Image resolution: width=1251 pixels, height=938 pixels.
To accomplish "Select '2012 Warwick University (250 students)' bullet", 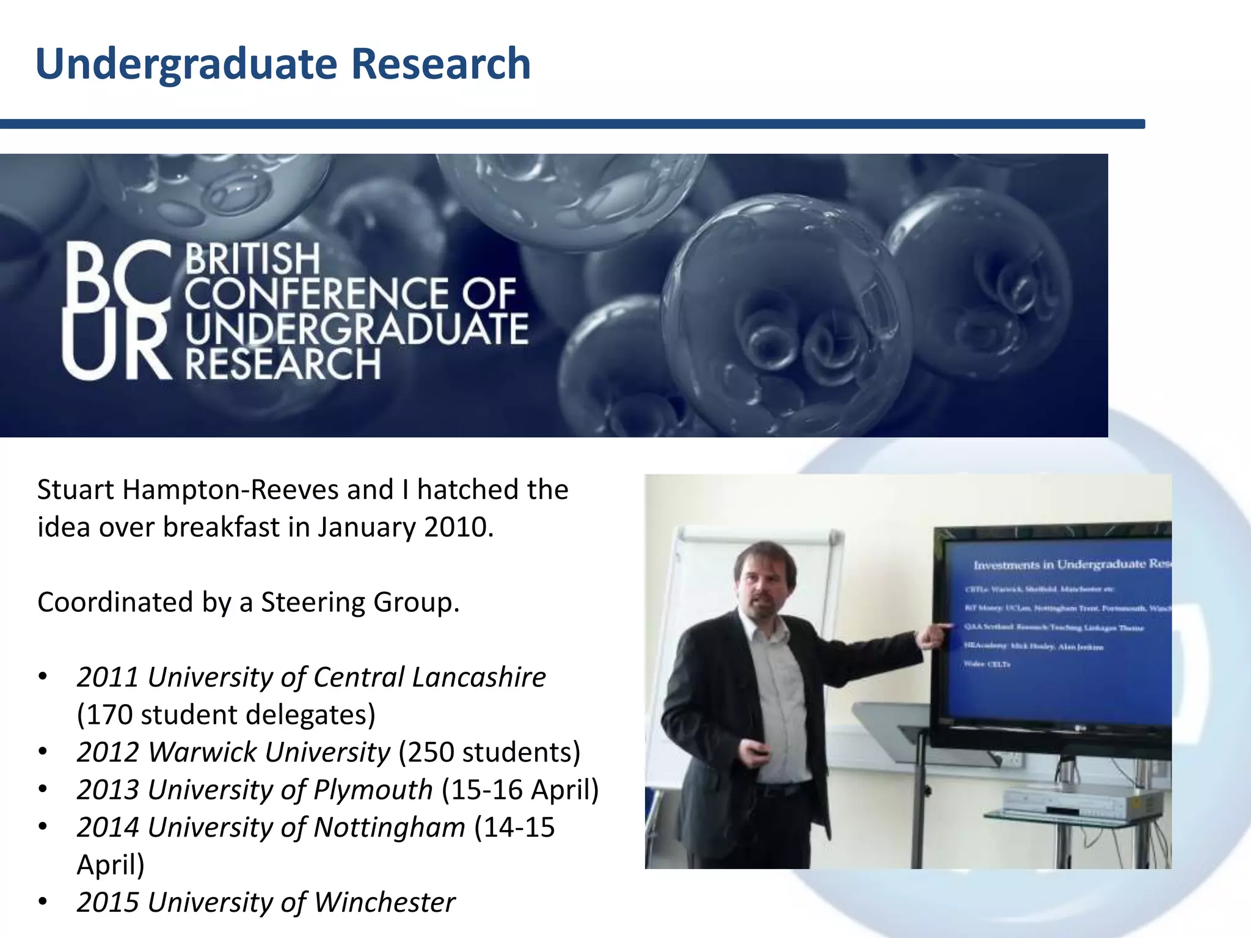I will 328,752.
